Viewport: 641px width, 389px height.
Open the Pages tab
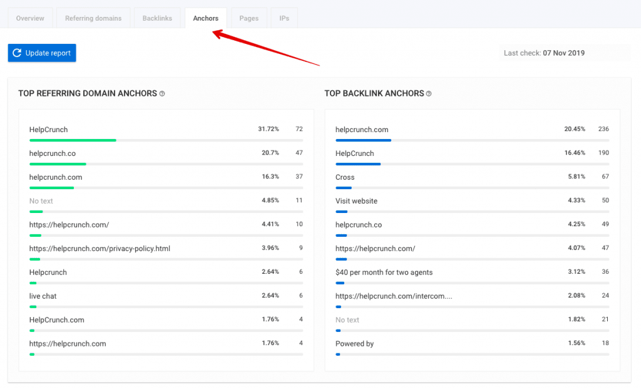coord(249,18)
